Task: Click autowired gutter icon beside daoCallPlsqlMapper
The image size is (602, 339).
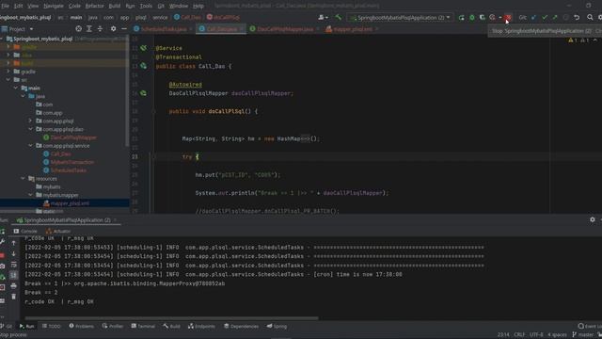Action: (144, 93)
